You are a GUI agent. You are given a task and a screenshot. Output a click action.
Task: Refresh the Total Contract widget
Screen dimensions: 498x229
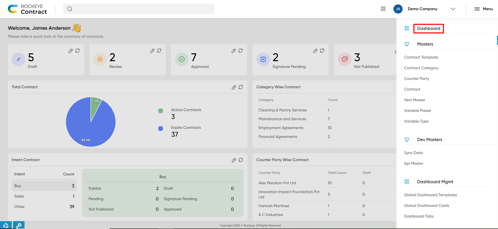pos(241,87)
